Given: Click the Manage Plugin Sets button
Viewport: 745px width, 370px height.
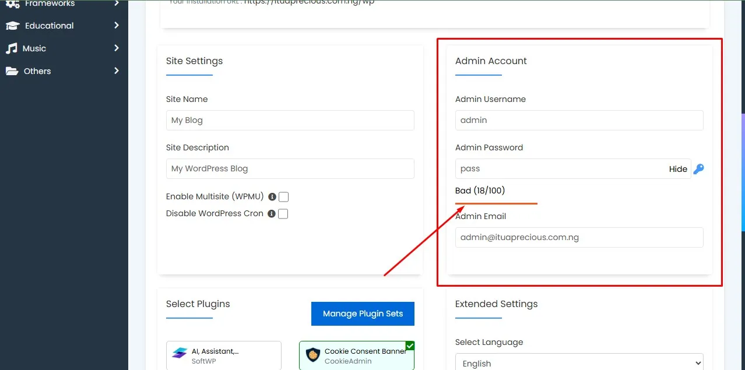Looking at the screenshot, I should click(363, 313).
